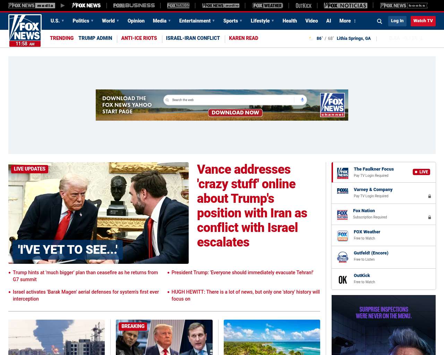Click the Faulkner Focus channel icon
The height and width of the screenshot is (355, 444).
[343, 173]
